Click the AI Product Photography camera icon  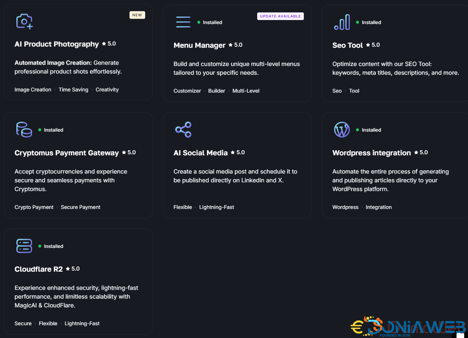[x=24, y=21]
